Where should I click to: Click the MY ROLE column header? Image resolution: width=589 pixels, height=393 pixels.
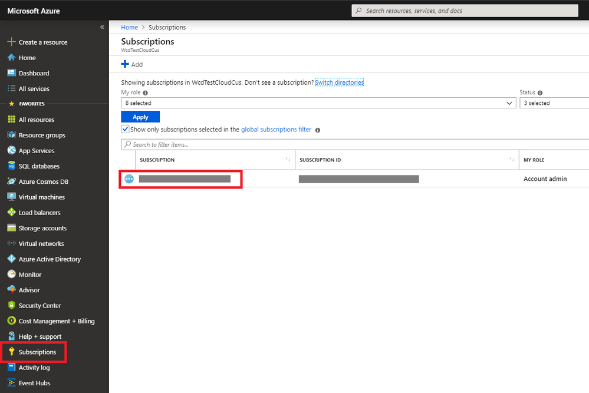click(534, 160)
